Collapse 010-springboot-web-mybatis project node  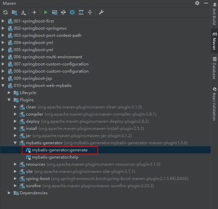point(3,86)
